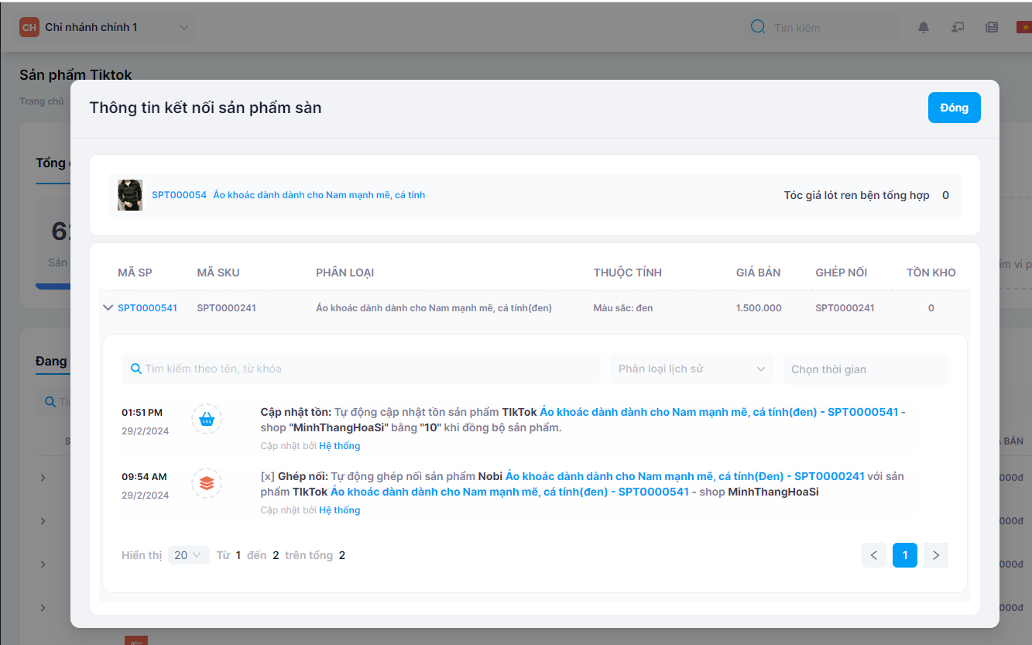Click the announcement icon beside the bell
This screenshot has height=645, width=1032.
958,28
